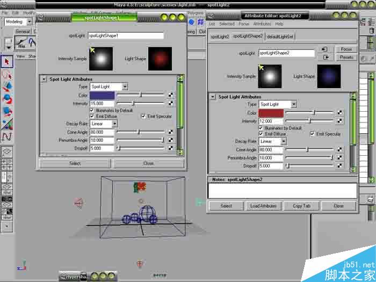Open Decay Rate dropdown in Attribute Editor

273,141
